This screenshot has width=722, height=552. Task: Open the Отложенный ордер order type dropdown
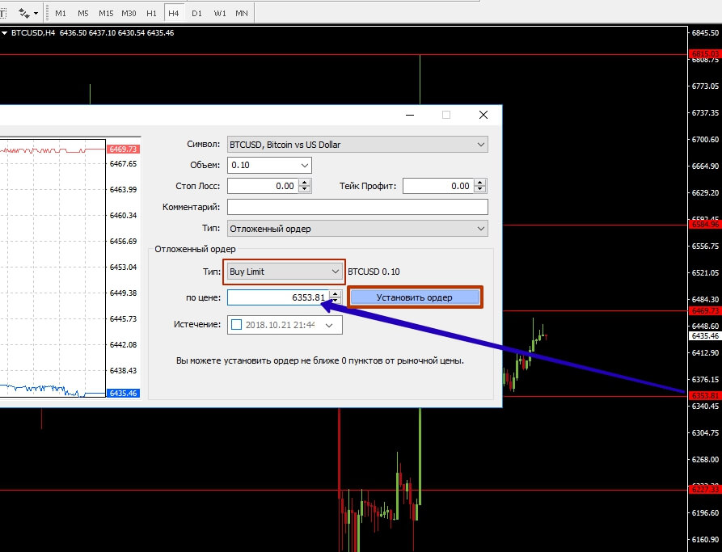click(357, 229)
